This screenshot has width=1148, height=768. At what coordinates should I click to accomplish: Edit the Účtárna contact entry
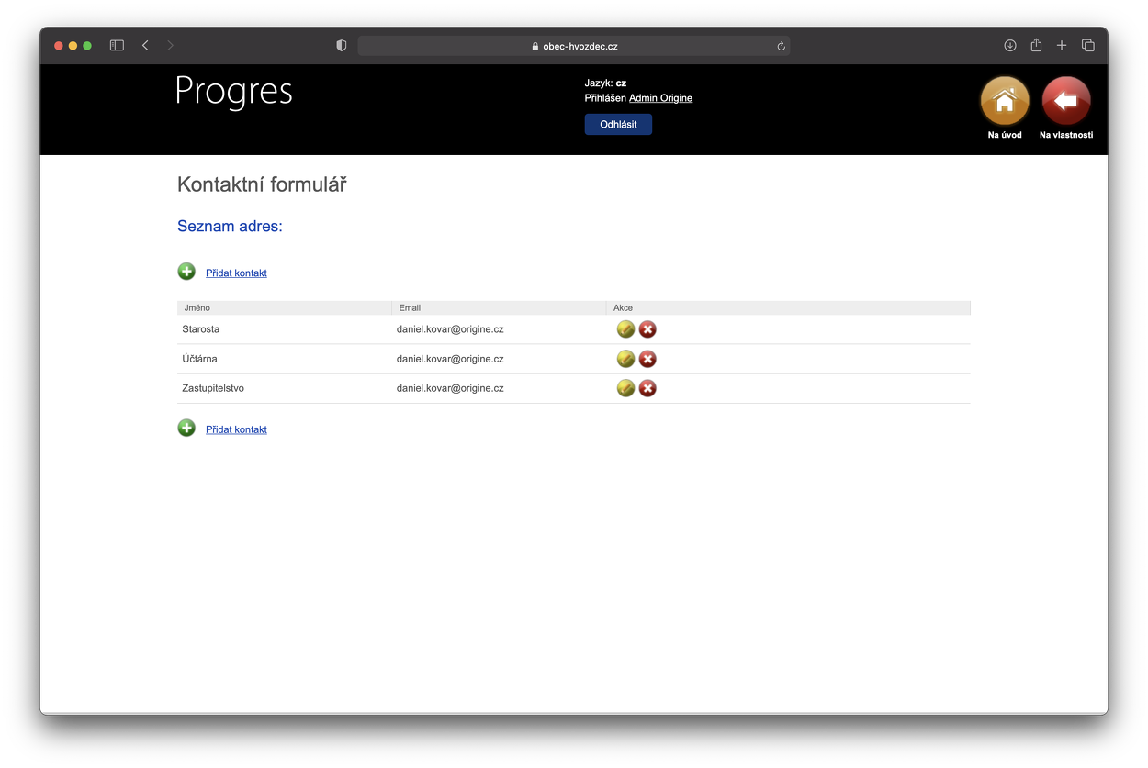[625, 359]
